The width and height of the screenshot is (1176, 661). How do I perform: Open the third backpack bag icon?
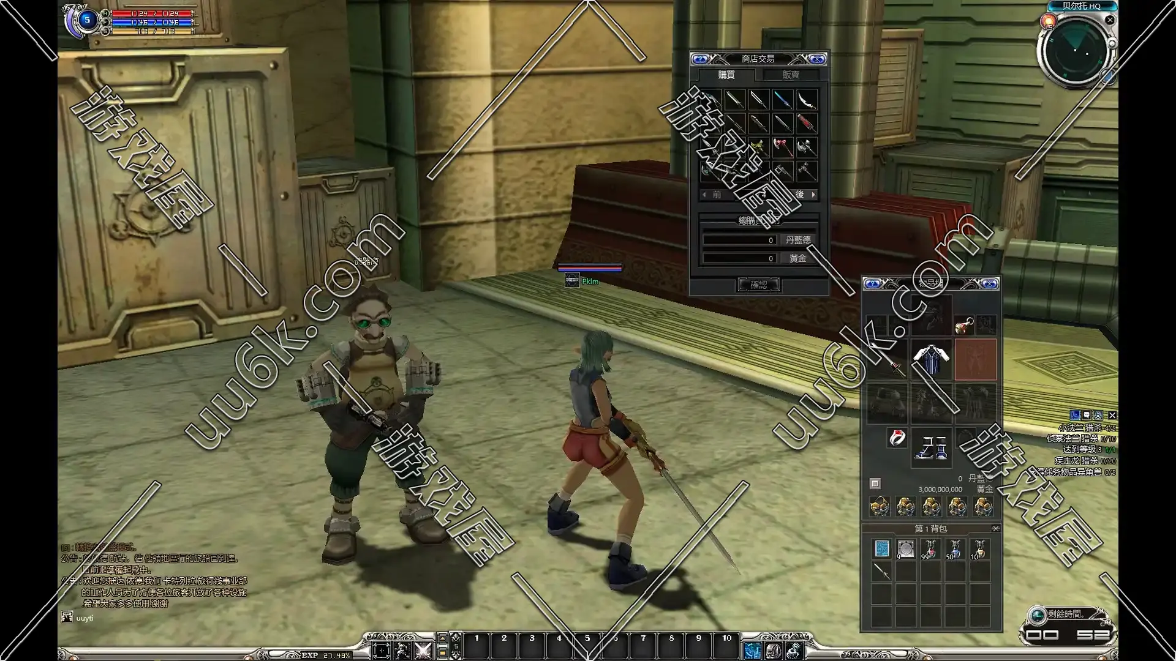pos(931,507)
